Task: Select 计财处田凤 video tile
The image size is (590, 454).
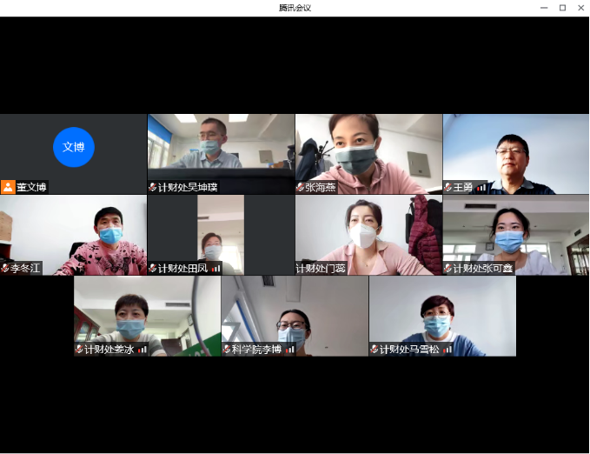Action: pos(221,235)
